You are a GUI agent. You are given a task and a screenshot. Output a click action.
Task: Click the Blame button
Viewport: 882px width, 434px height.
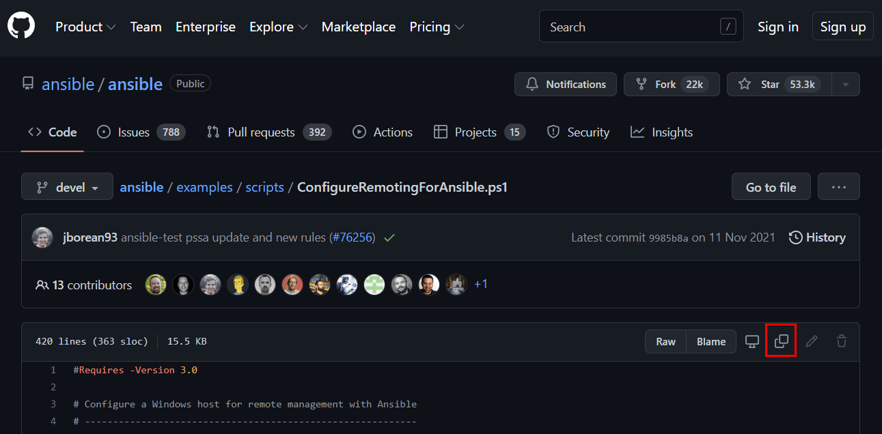711,342
